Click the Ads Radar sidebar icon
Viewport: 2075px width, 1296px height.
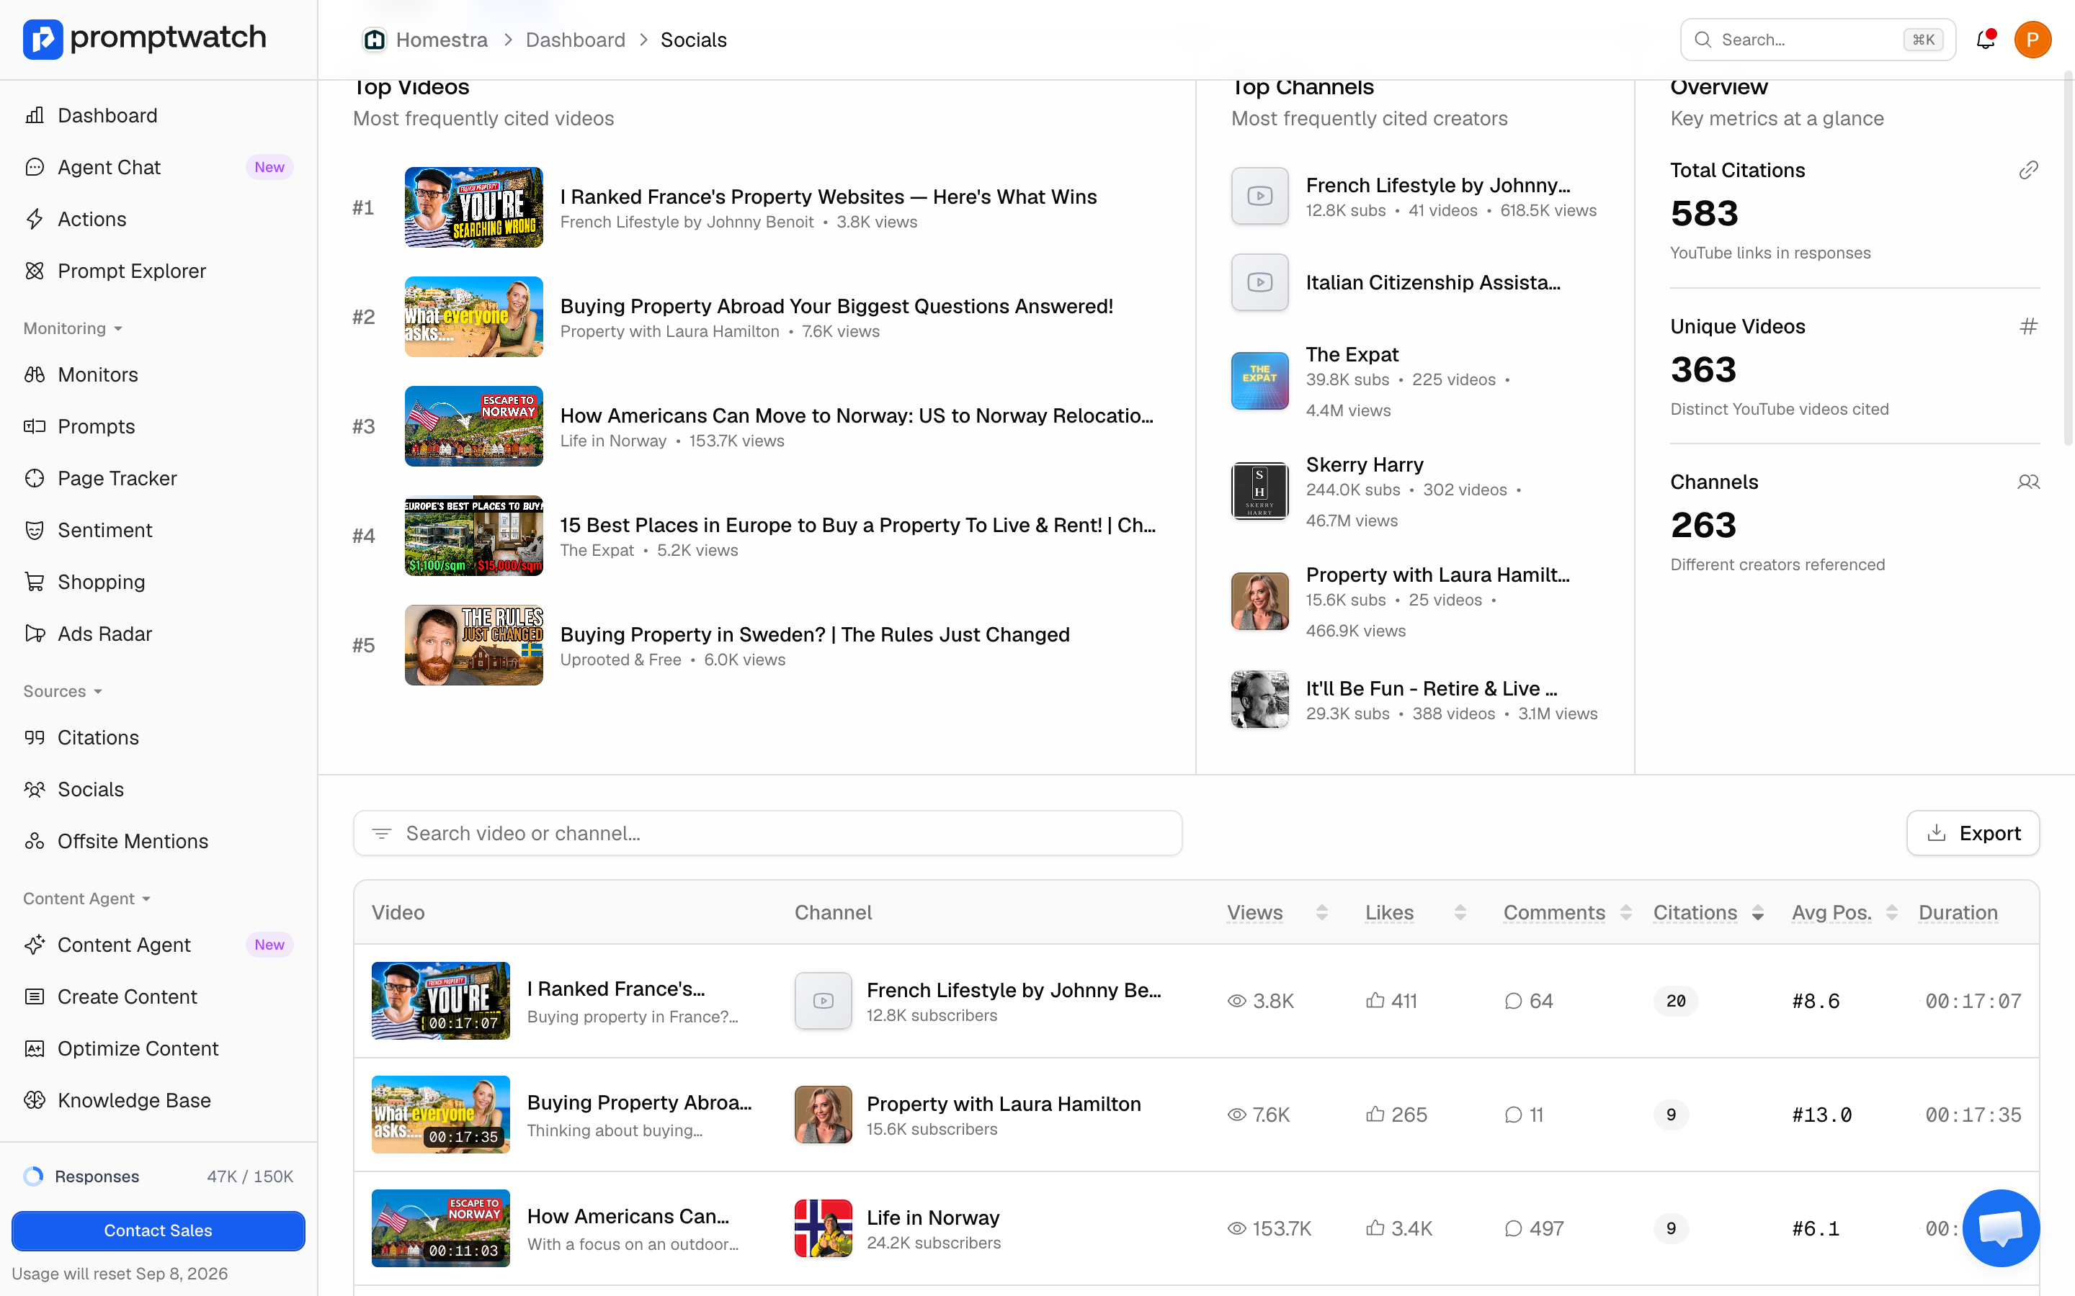click(x=35, y=634)
